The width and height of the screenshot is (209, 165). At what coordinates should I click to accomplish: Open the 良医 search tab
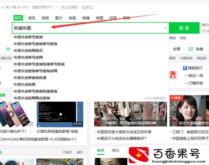click(72, 18)
